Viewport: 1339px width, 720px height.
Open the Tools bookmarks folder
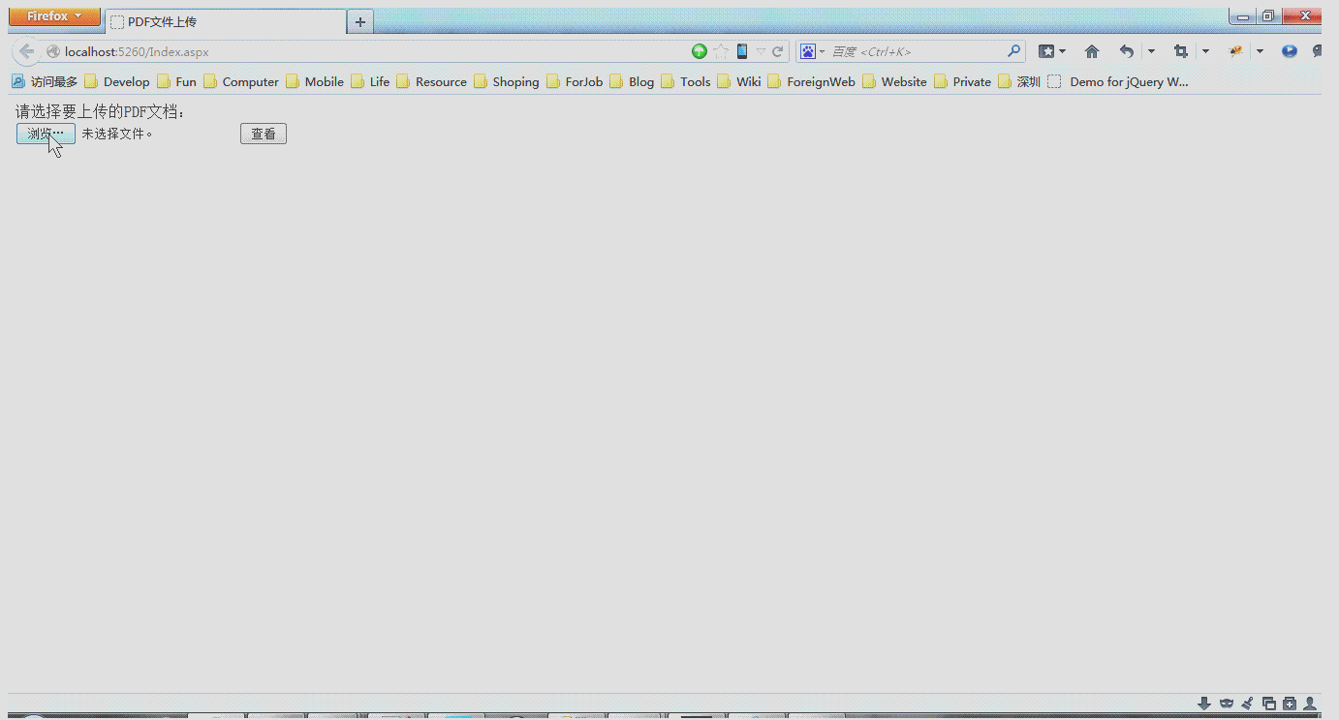click(x=686, y=82)
